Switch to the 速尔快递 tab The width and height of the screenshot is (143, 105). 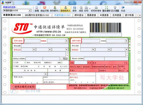[129, 15]
